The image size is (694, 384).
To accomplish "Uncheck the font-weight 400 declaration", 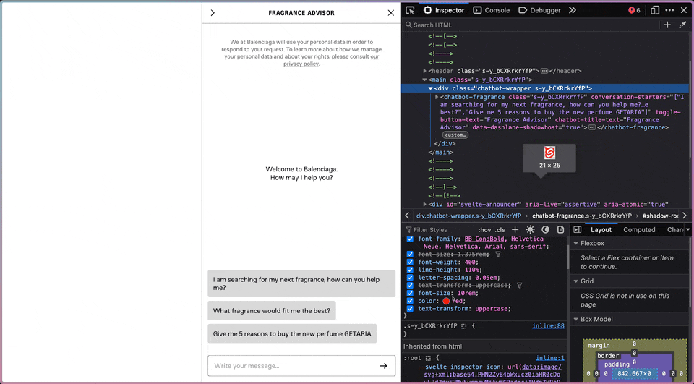I will (x=411, y=262).
